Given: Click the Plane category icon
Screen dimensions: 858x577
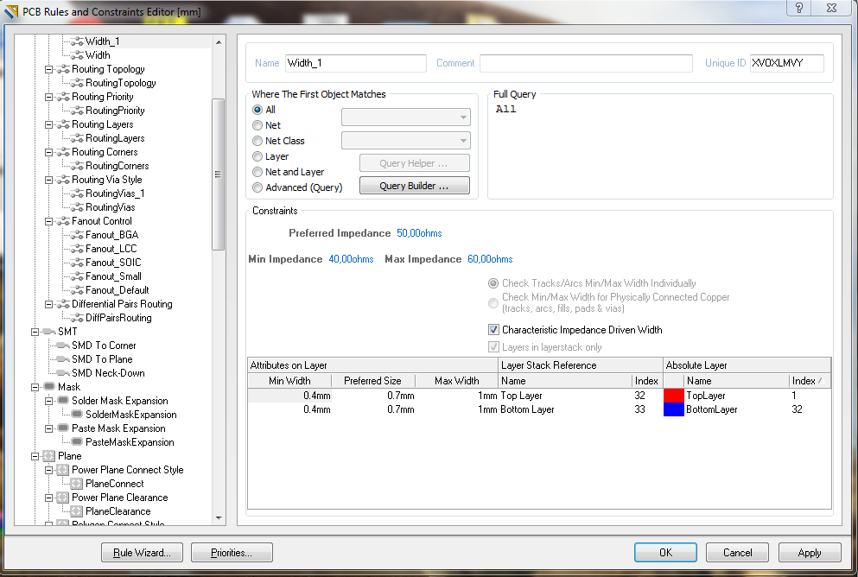Looking at the screenshot, I should click(50, 455).
